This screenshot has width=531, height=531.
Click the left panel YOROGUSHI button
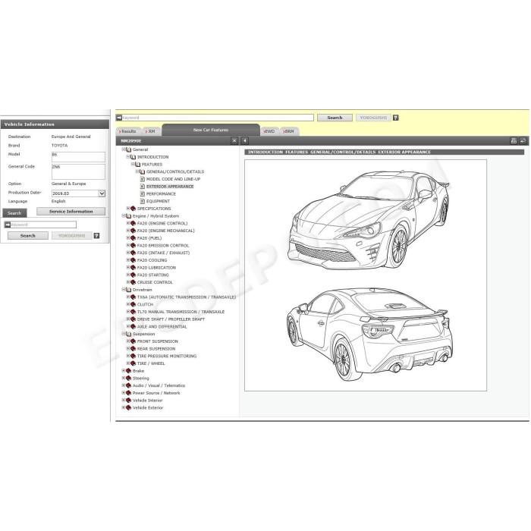pos(71,236)
